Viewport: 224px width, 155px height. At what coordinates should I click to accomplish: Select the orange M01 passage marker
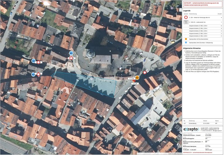(137, 78)
